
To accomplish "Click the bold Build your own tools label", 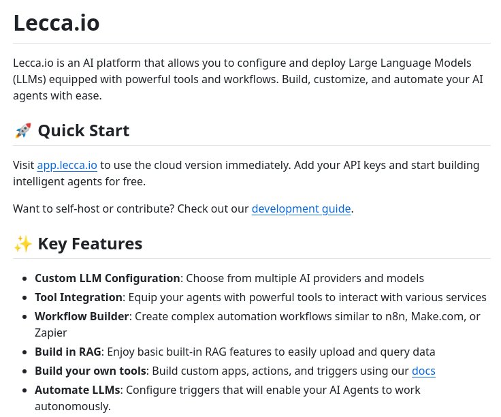I will tap(91, 371).
